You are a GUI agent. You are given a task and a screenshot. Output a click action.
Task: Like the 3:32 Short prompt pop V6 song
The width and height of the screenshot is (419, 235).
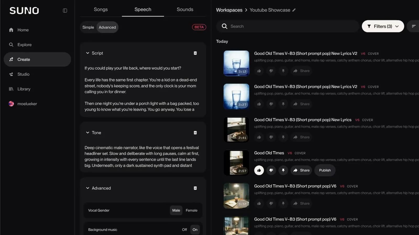tap(259, 203)
